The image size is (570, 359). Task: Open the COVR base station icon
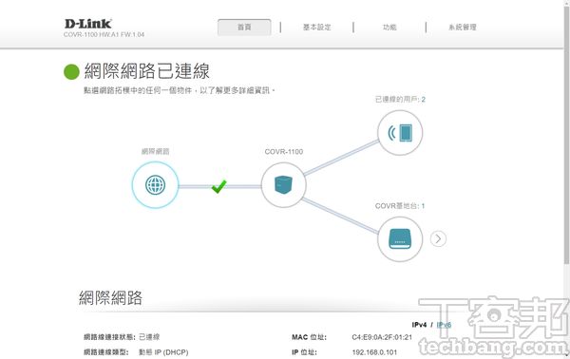point(400,239)
